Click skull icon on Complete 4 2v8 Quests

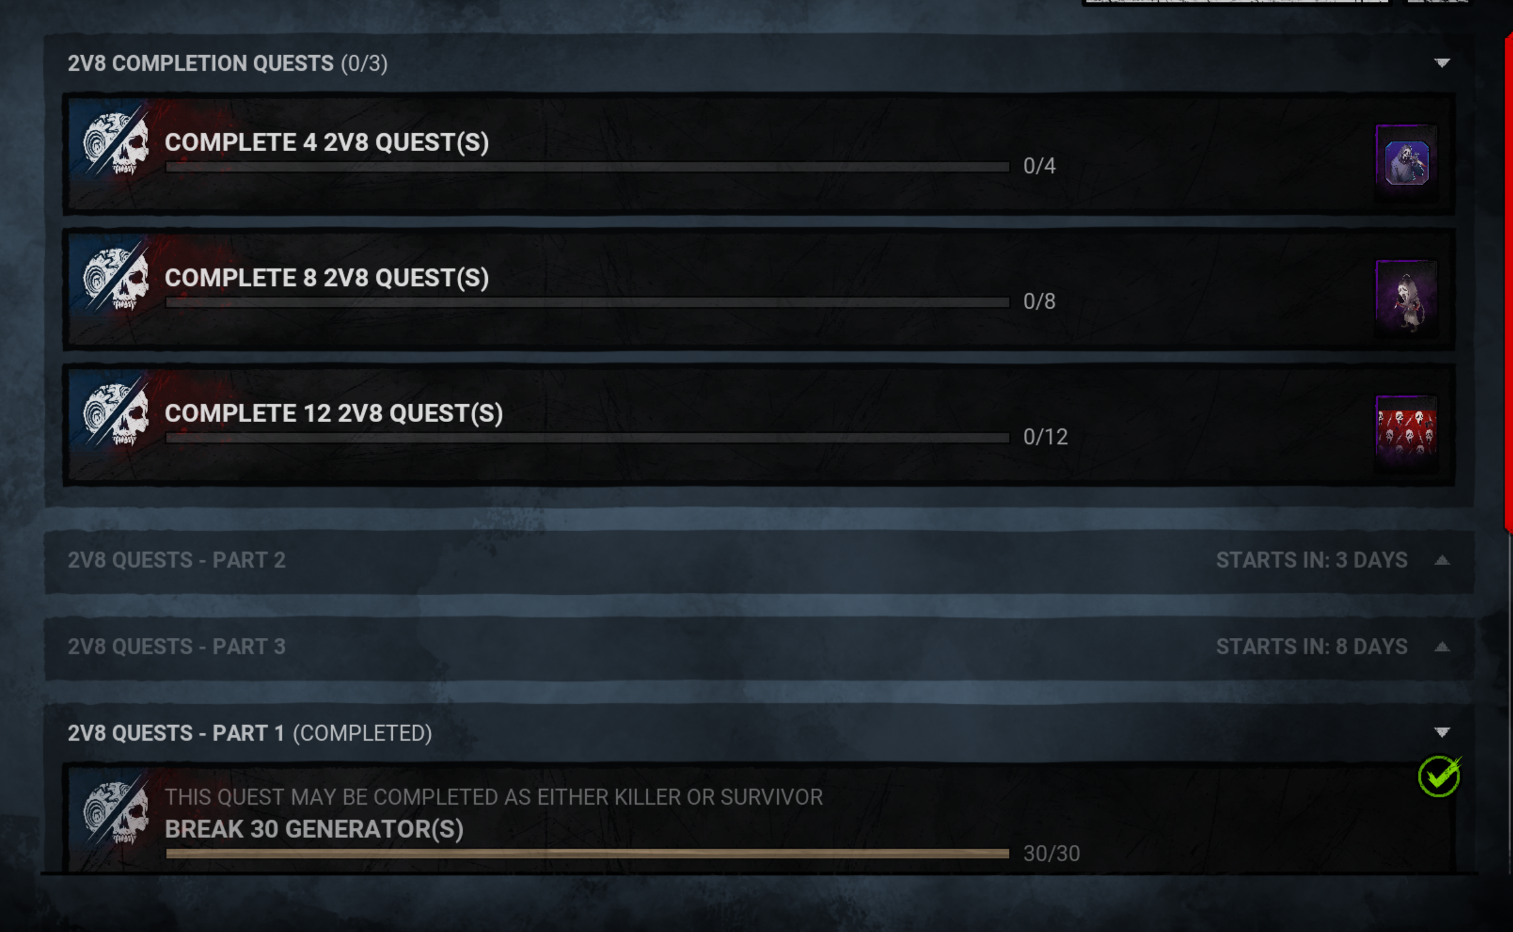click(117, 144)
